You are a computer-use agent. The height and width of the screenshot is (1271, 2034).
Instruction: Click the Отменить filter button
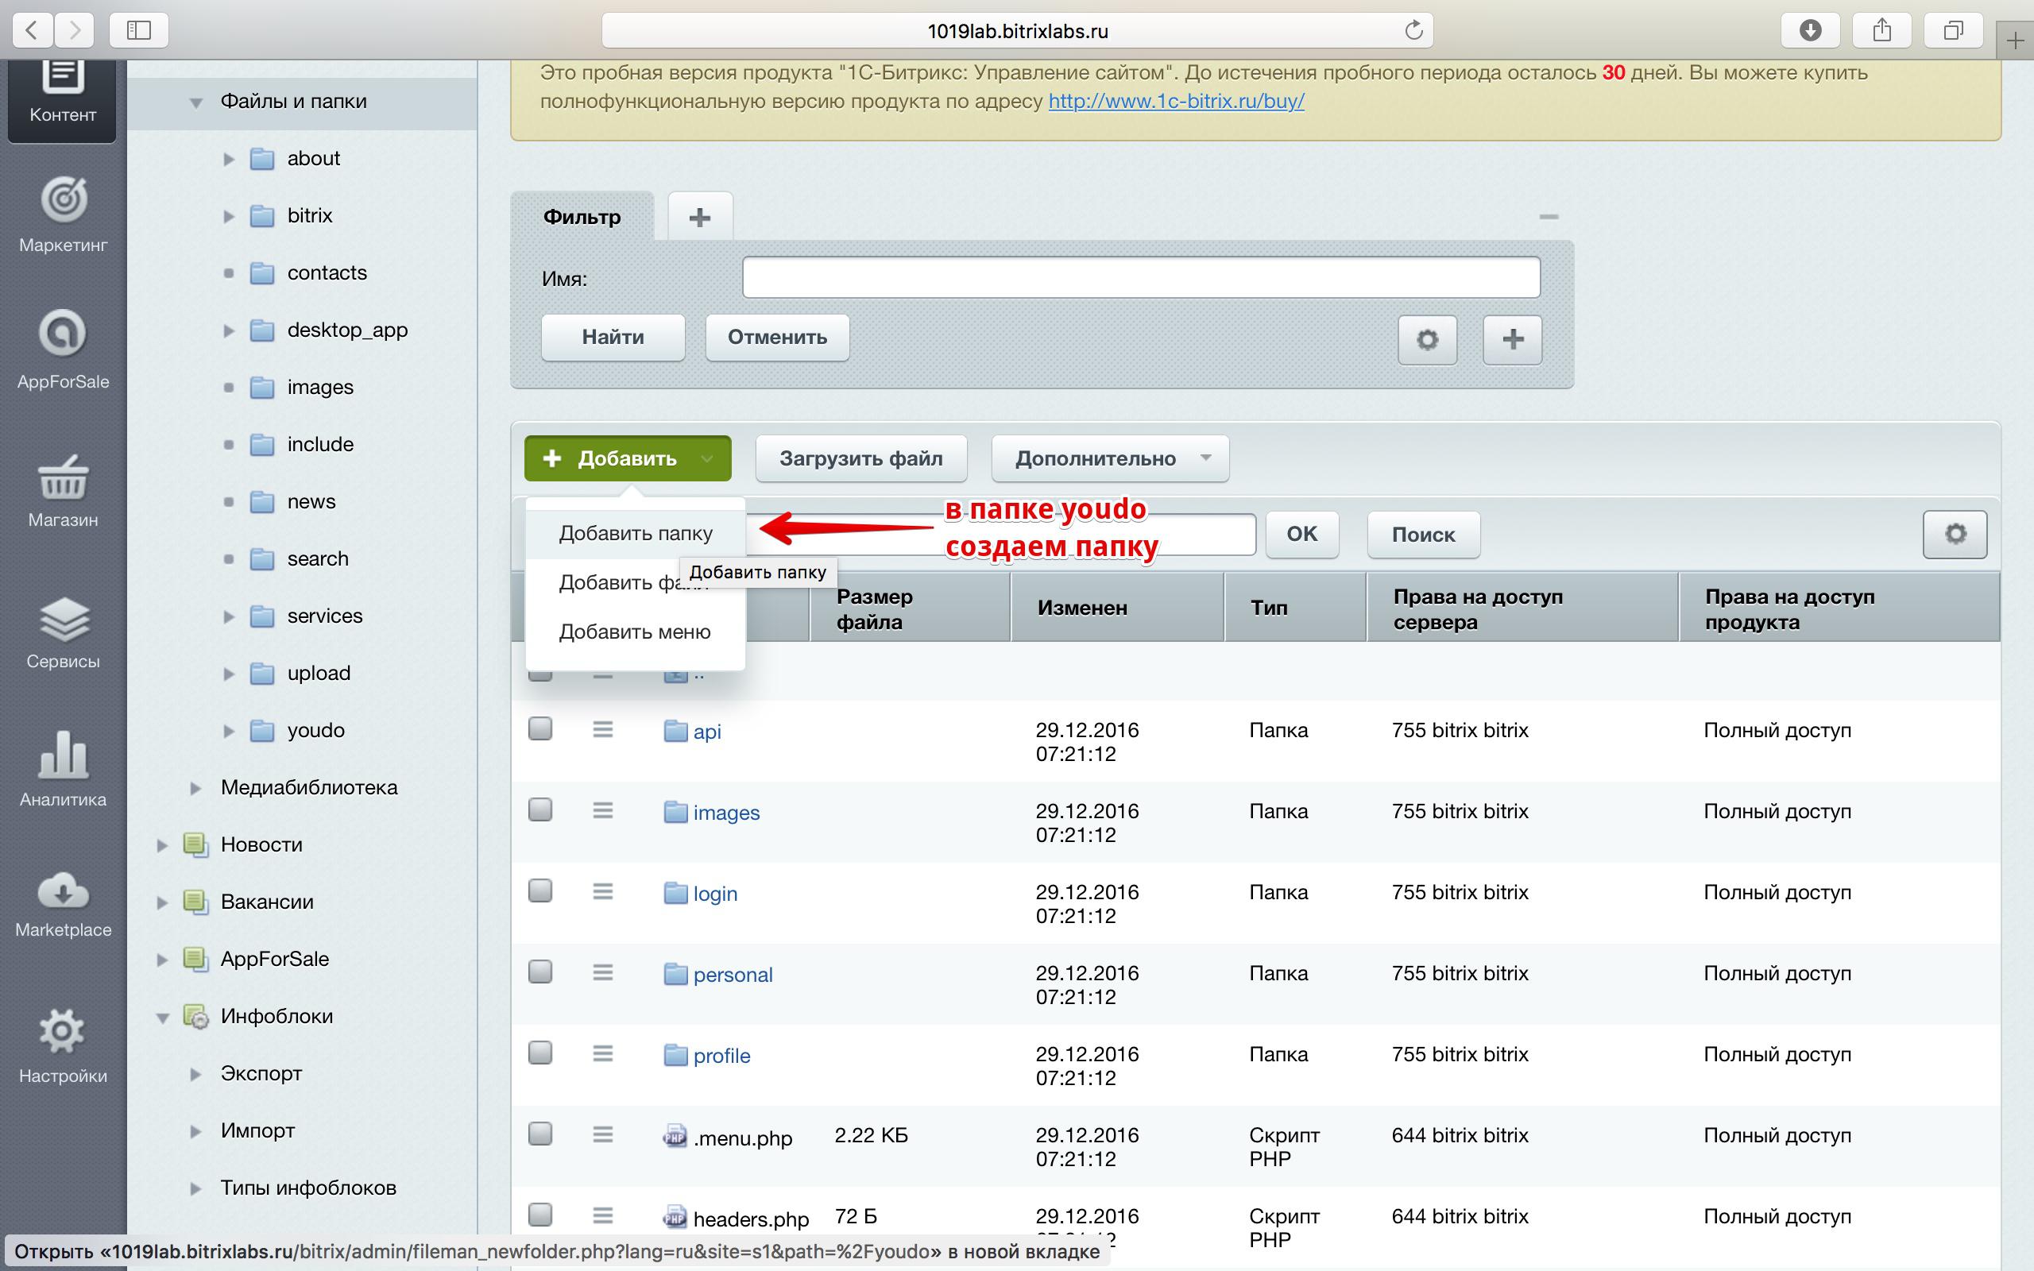776,337
